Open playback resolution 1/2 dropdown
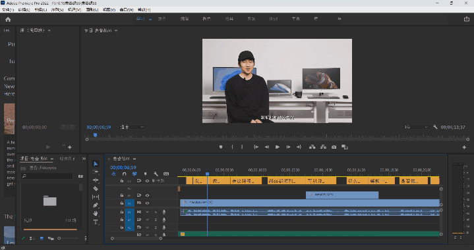474x250 pixels. (416, 127)
